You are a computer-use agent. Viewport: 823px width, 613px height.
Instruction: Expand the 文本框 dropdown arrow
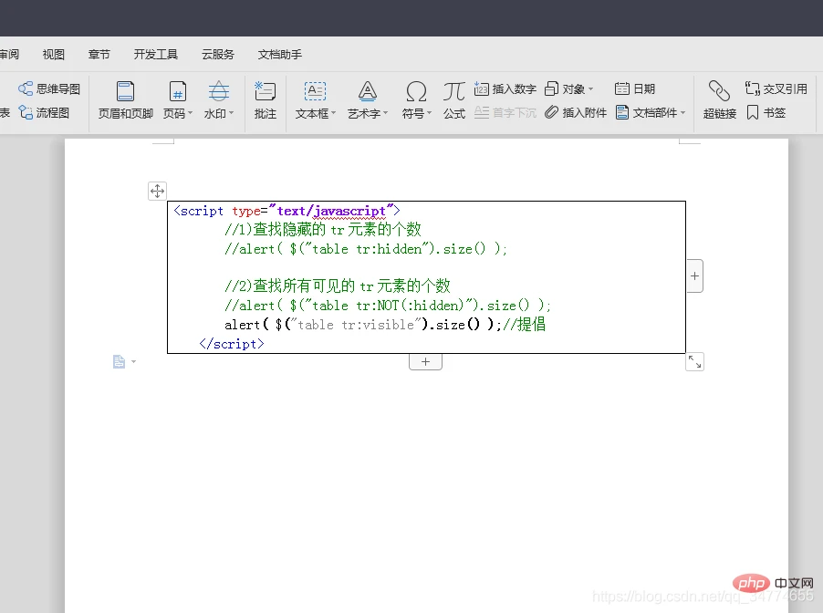[333, 113]
